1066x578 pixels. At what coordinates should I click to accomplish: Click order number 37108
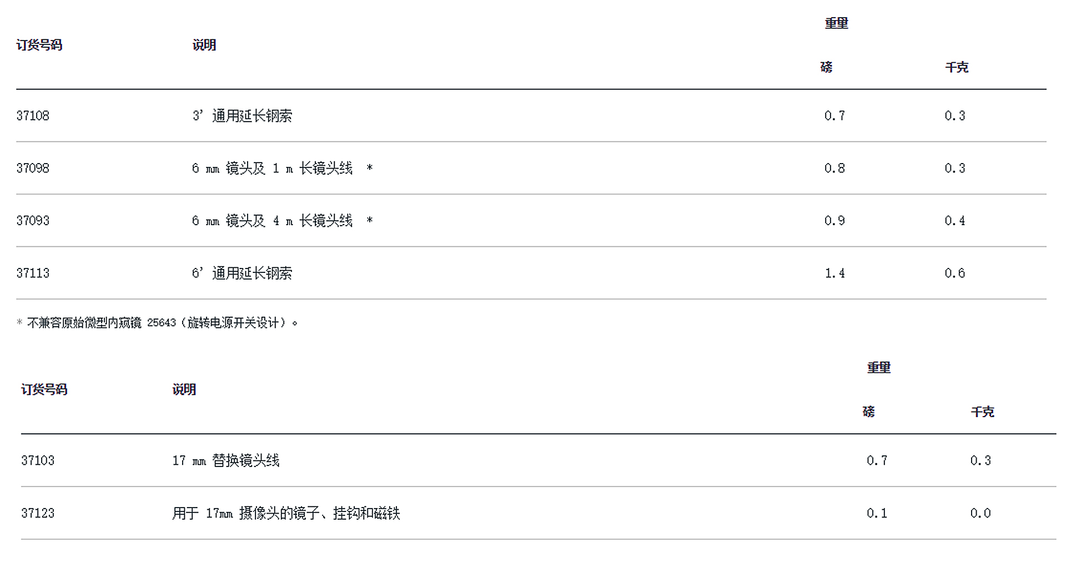pos(33,115)
